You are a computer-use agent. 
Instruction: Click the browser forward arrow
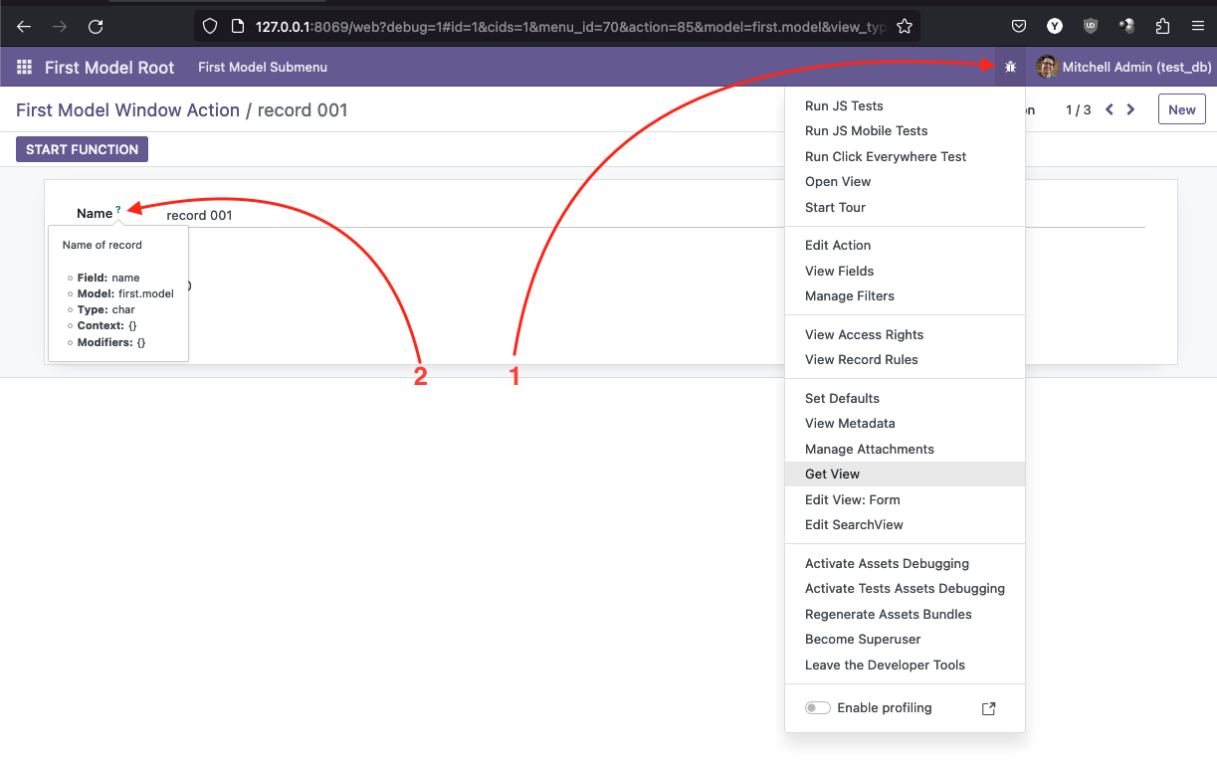tap(60, 27)
